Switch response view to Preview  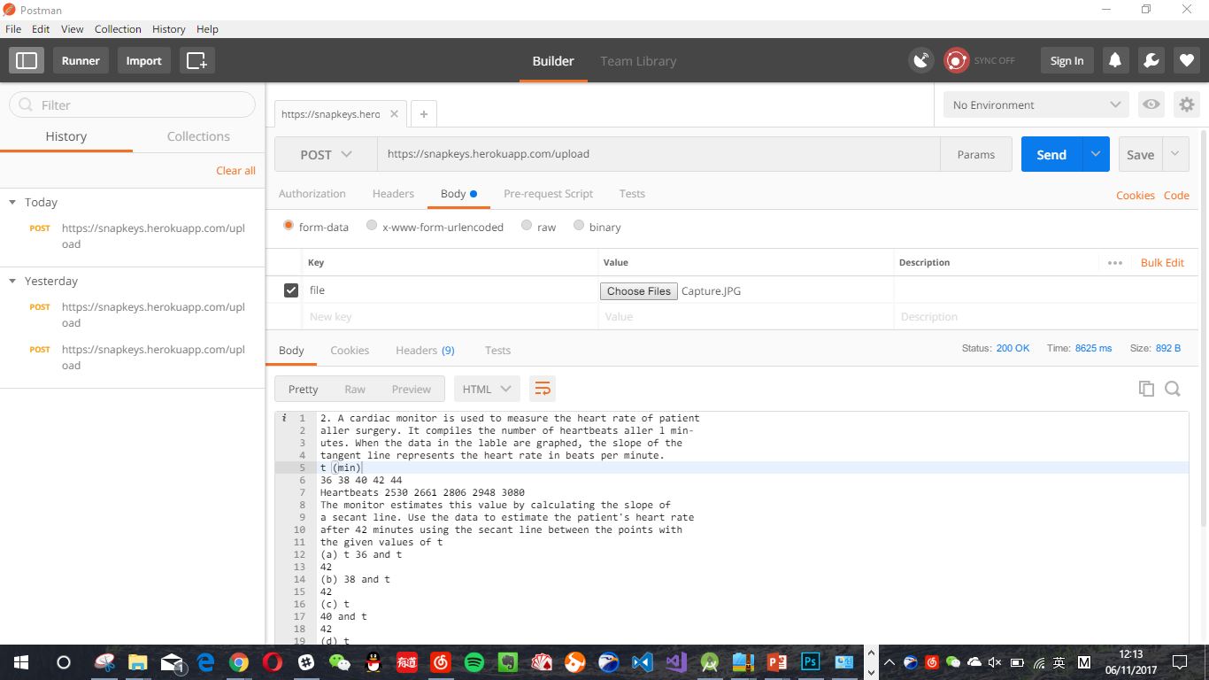pyautogui.click(x=412, y=389)
